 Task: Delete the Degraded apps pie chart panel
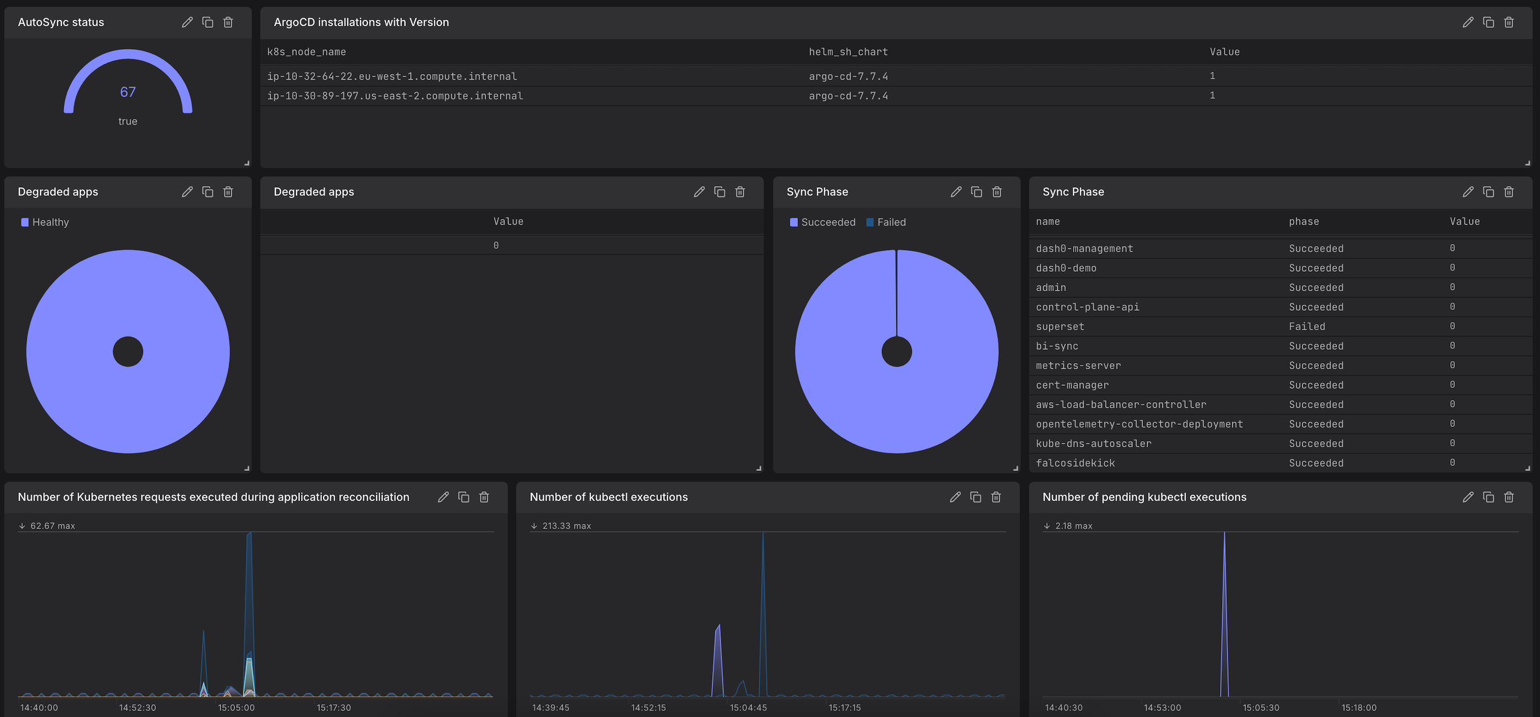228,191
